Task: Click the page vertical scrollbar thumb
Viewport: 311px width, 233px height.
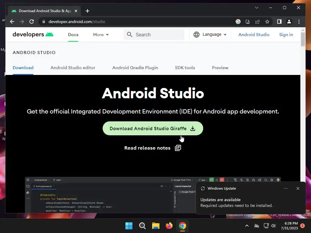Action: pos(303,39)
